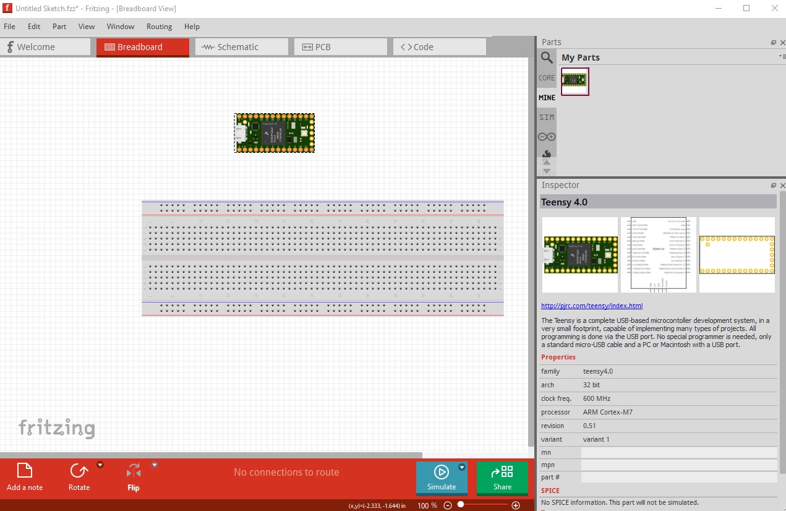Click the Share button

pyautogui.click(x=502, y=478)
